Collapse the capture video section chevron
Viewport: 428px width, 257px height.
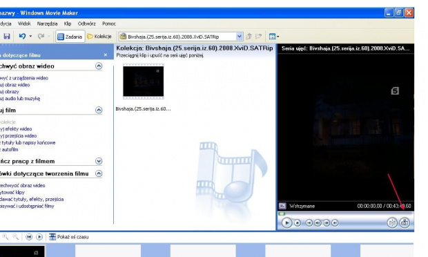99,66
